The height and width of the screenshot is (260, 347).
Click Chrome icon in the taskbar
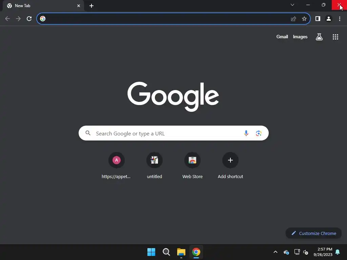(196, 252)
